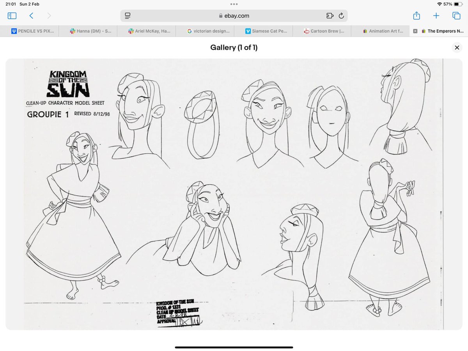
Task: Close the current tab with X icon
Action: tap(415, 31)
